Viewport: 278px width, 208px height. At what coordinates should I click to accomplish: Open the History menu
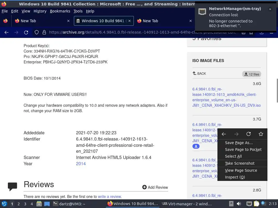40,11
